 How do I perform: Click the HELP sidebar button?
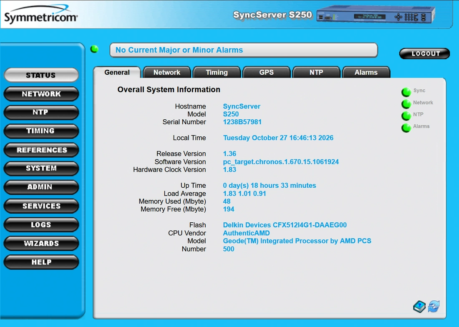[41, 262]
